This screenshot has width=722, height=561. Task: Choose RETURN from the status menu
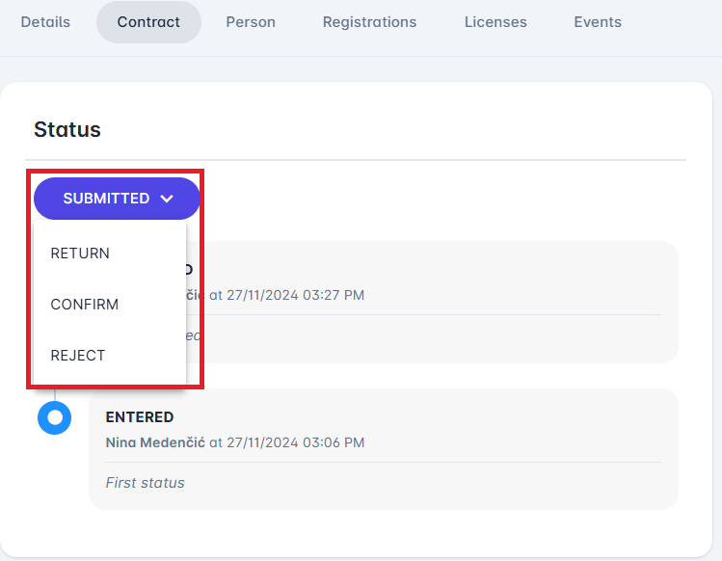[80, 254]
